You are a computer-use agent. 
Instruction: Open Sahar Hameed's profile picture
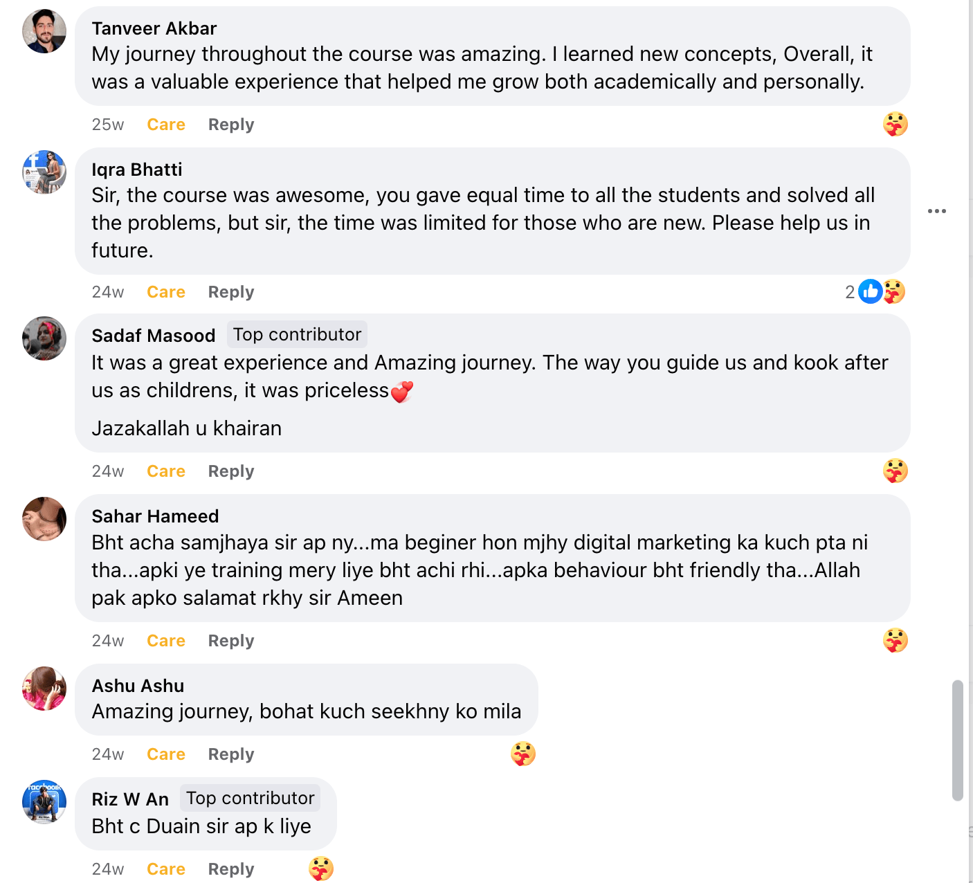pos(44,519)
